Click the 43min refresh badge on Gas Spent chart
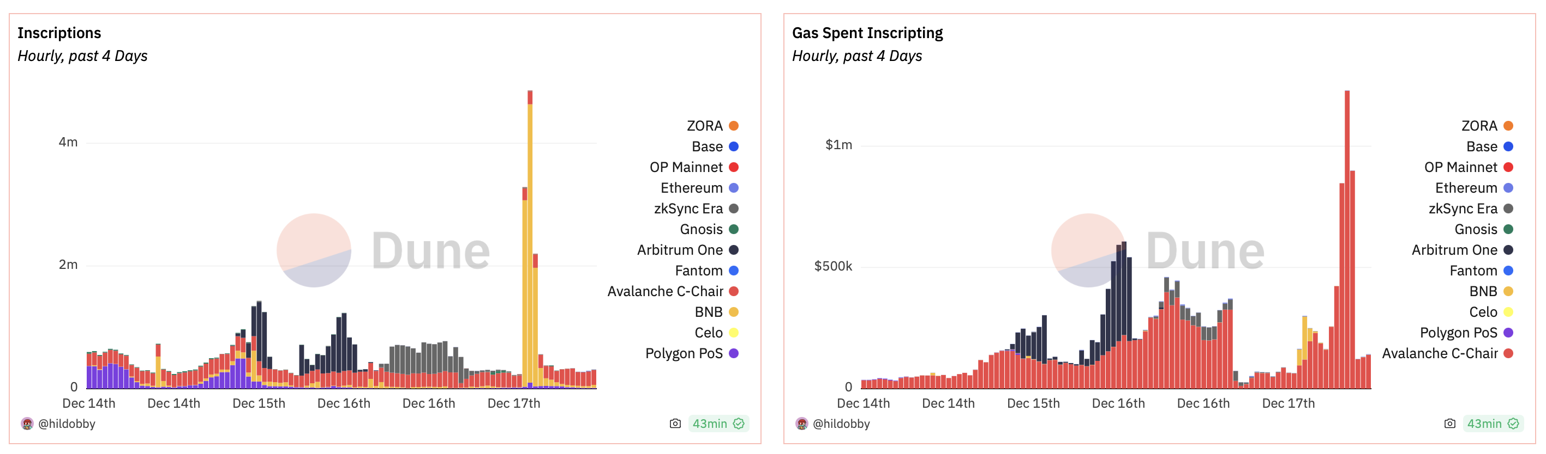Image resolution: width=1546 pixels, height=454 pixels. [1484, 424]
